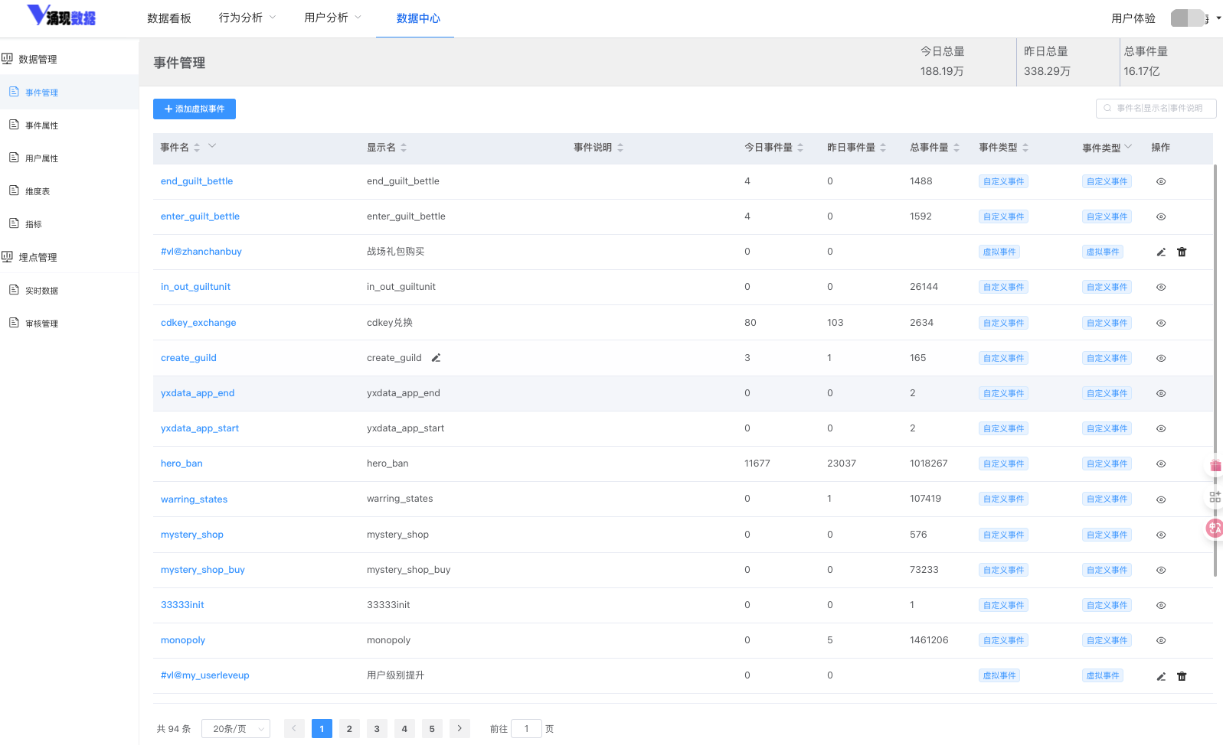Open the 20条/页 page size selector
This screenshot has width=1223, height=745.
236,729
